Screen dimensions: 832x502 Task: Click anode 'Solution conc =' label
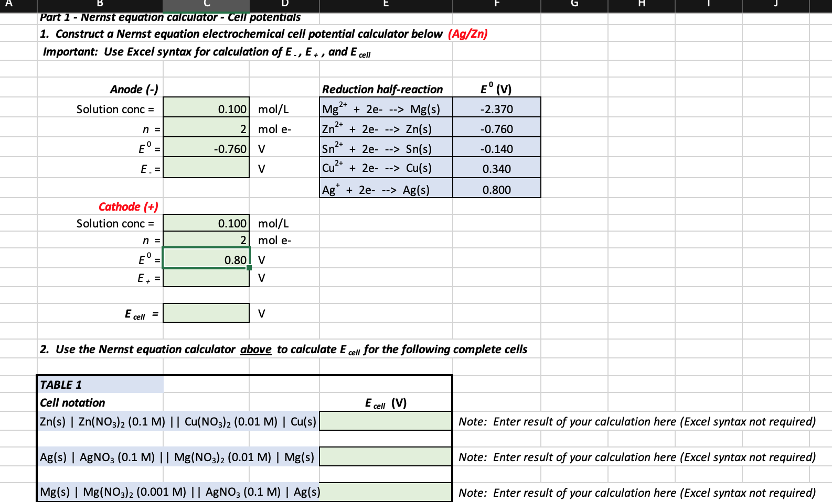(x=115, y=109)
